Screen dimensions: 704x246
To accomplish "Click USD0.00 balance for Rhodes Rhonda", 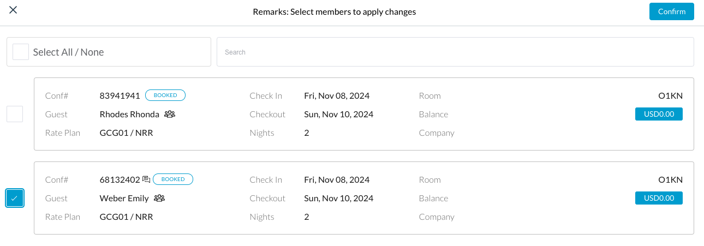I will click(x=659, y=115).
